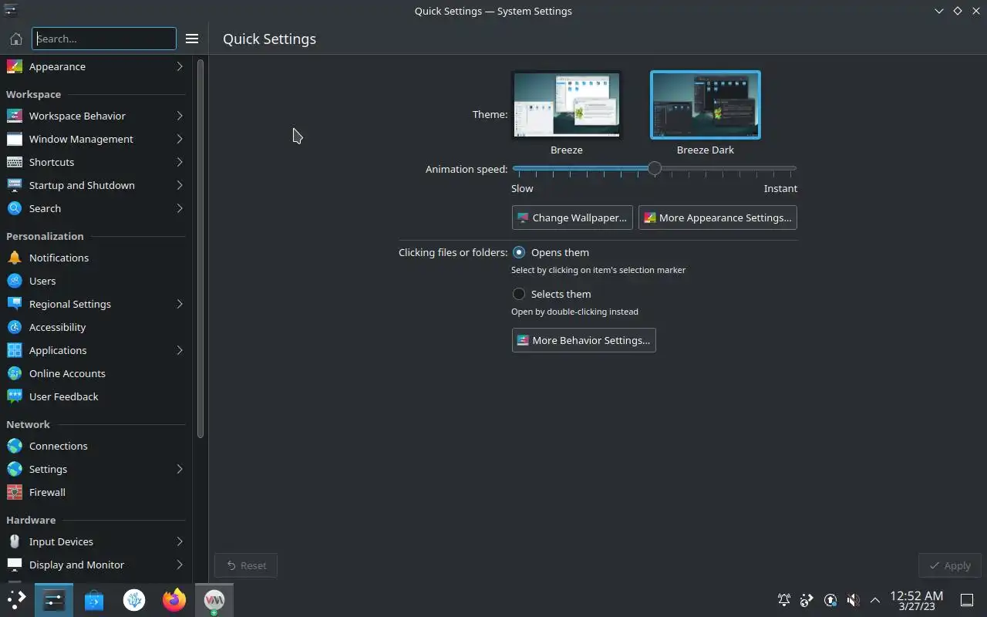This screenshot has width=987, height=617.
Task: Click the Input Devices mouse icon
Action: 14,541
